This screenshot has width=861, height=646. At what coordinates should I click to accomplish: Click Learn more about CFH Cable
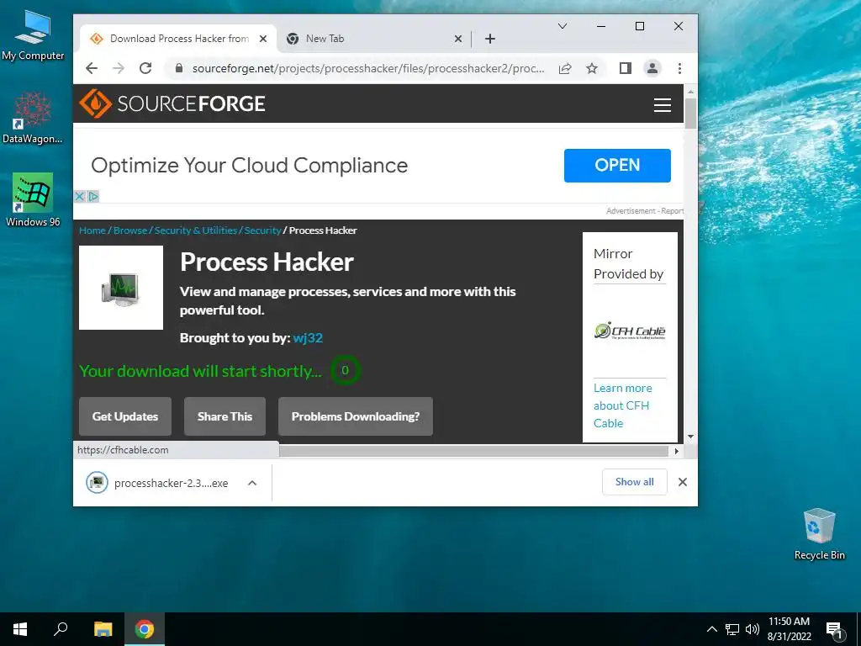click(623, 405)
